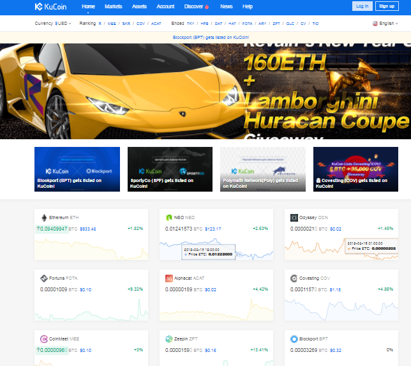Viewport: 411px width, 366px height.
Task: Click the Blockport BPT coin icon
Action: click(x=294, y=339)
